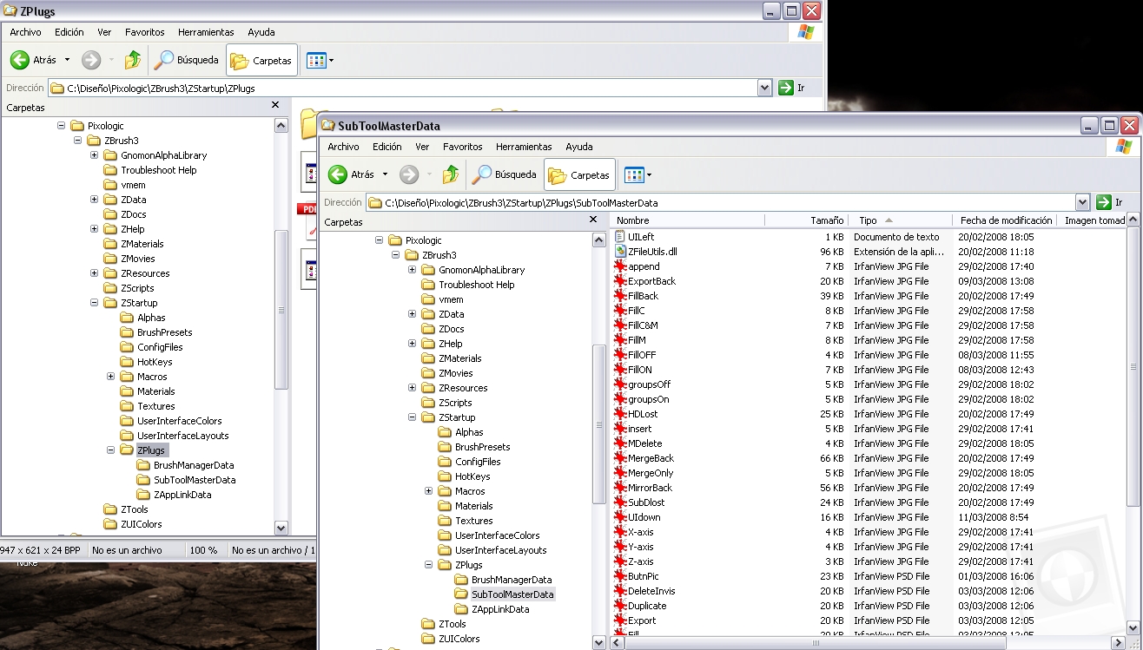Select the ButnPic PSD file icon
This screenshot has height=650, width=1143.
pyautogui.click(x=620, y=575)
